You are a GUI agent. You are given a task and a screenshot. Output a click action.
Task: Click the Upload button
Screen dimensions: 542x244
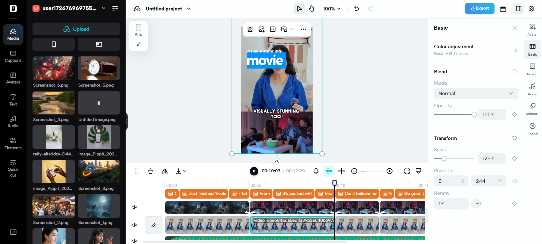pos(76,29)
